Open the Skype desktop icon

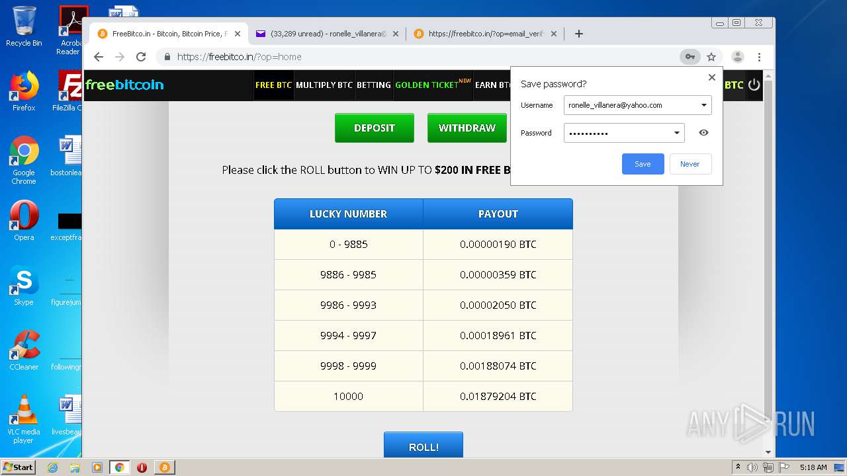pos(24,286)
